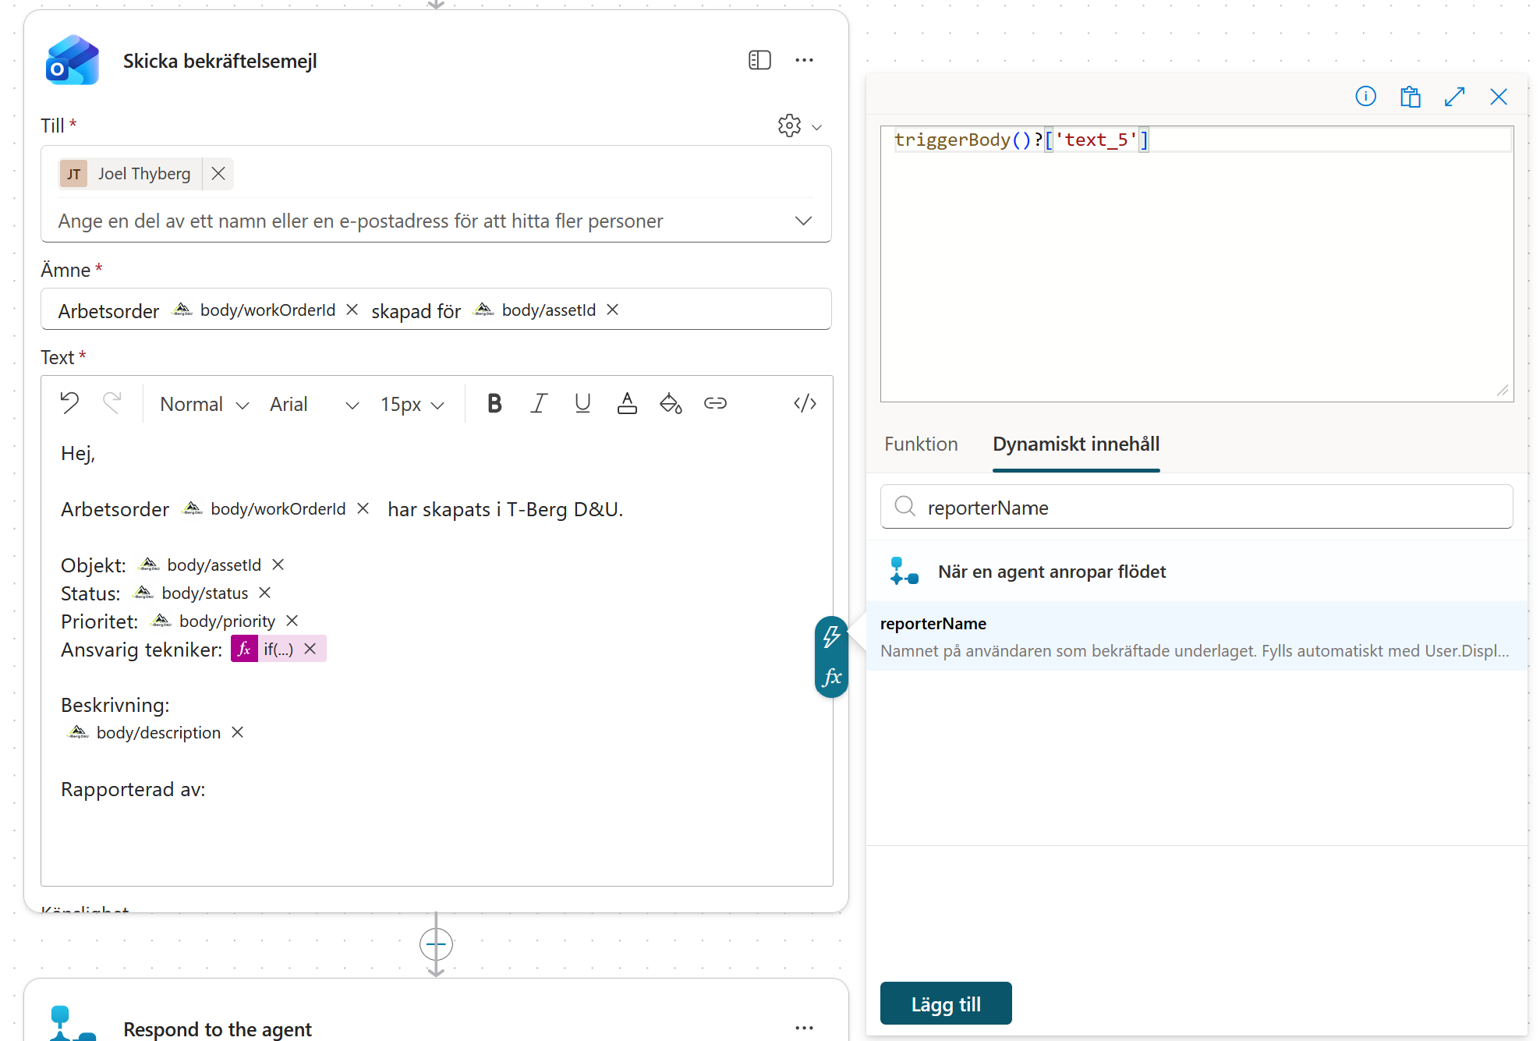The height and width of the screenshot is (1041, 1540).
Task: Insert a hyperlink with the link icon
Action: pos(715,403)
